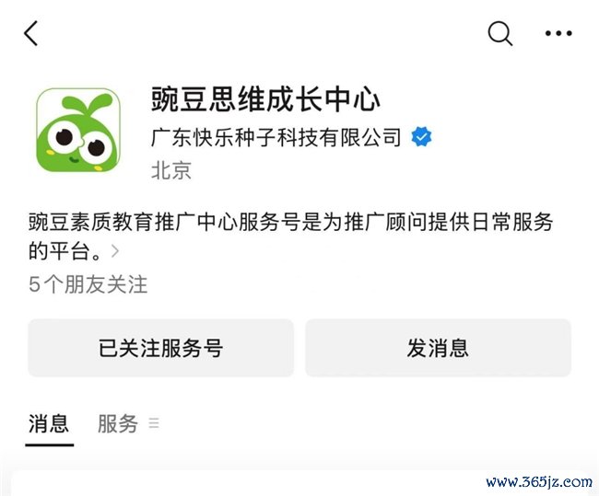
Task: Click the account name 豌豆思维成长中心
Action: [265, 98]
